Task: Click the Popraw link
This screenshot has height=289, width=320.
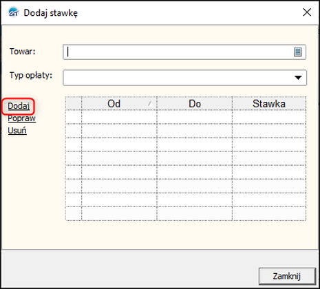Action: [22, 118]
